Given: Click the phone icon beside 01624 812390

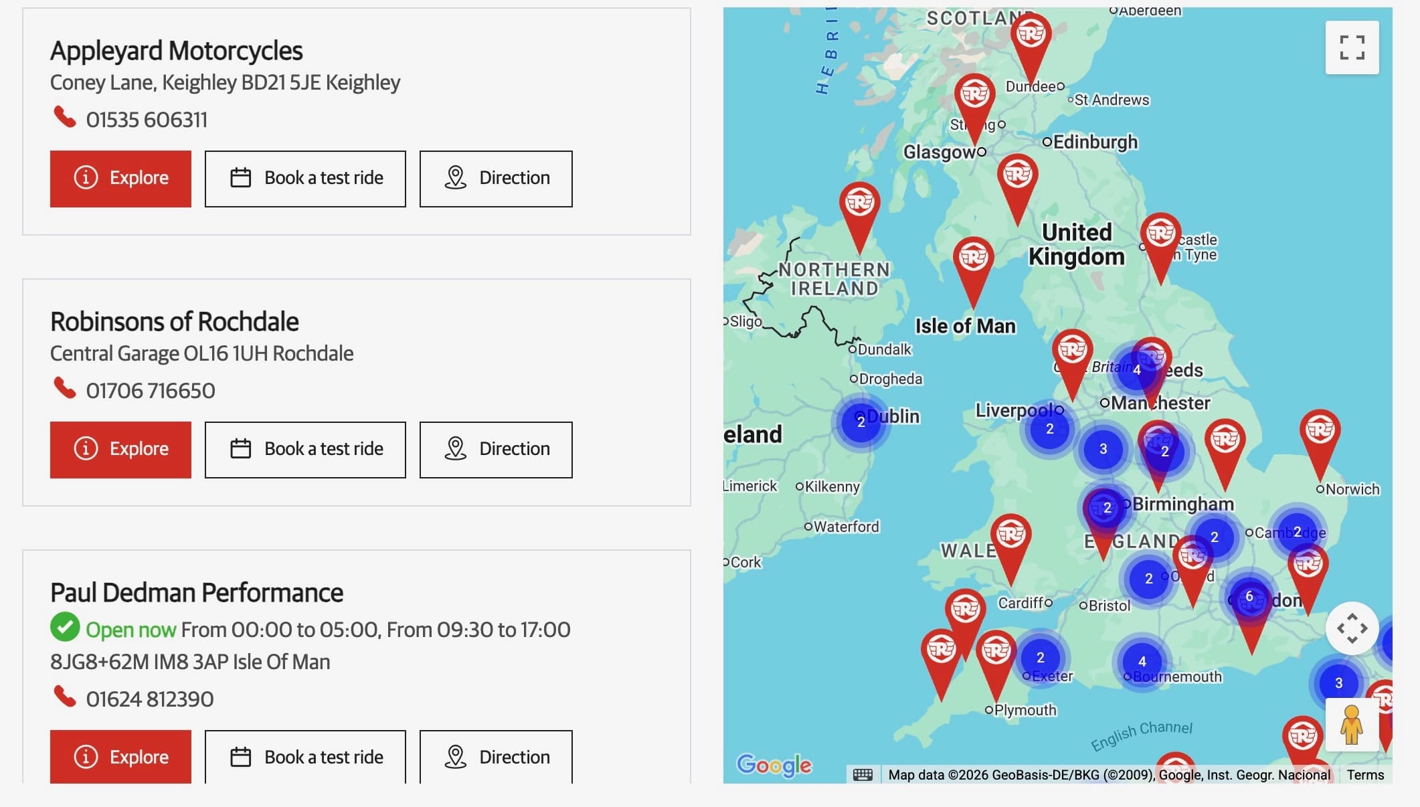Looking at the screenshot, I should point(65,697).
